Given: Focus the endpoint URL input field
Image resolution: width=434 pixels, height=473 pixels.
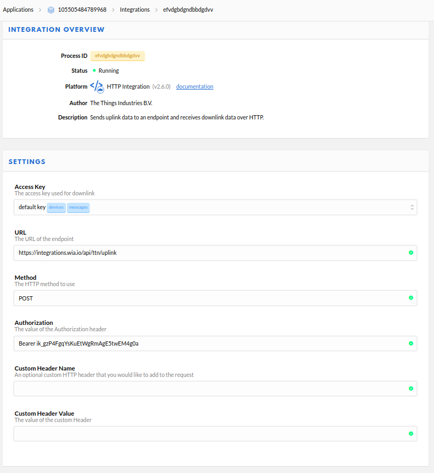Looking at the screenshot, I should point(215,253).
